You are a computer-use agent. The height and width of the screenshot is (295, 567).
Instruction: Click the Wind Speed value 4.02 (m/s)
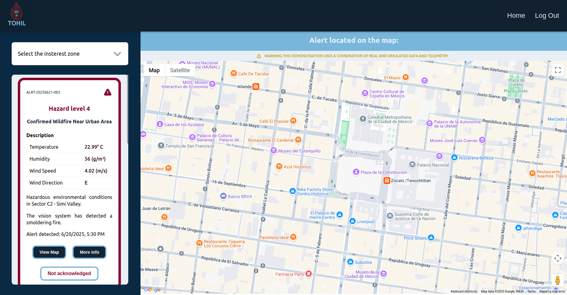point(96,171)
